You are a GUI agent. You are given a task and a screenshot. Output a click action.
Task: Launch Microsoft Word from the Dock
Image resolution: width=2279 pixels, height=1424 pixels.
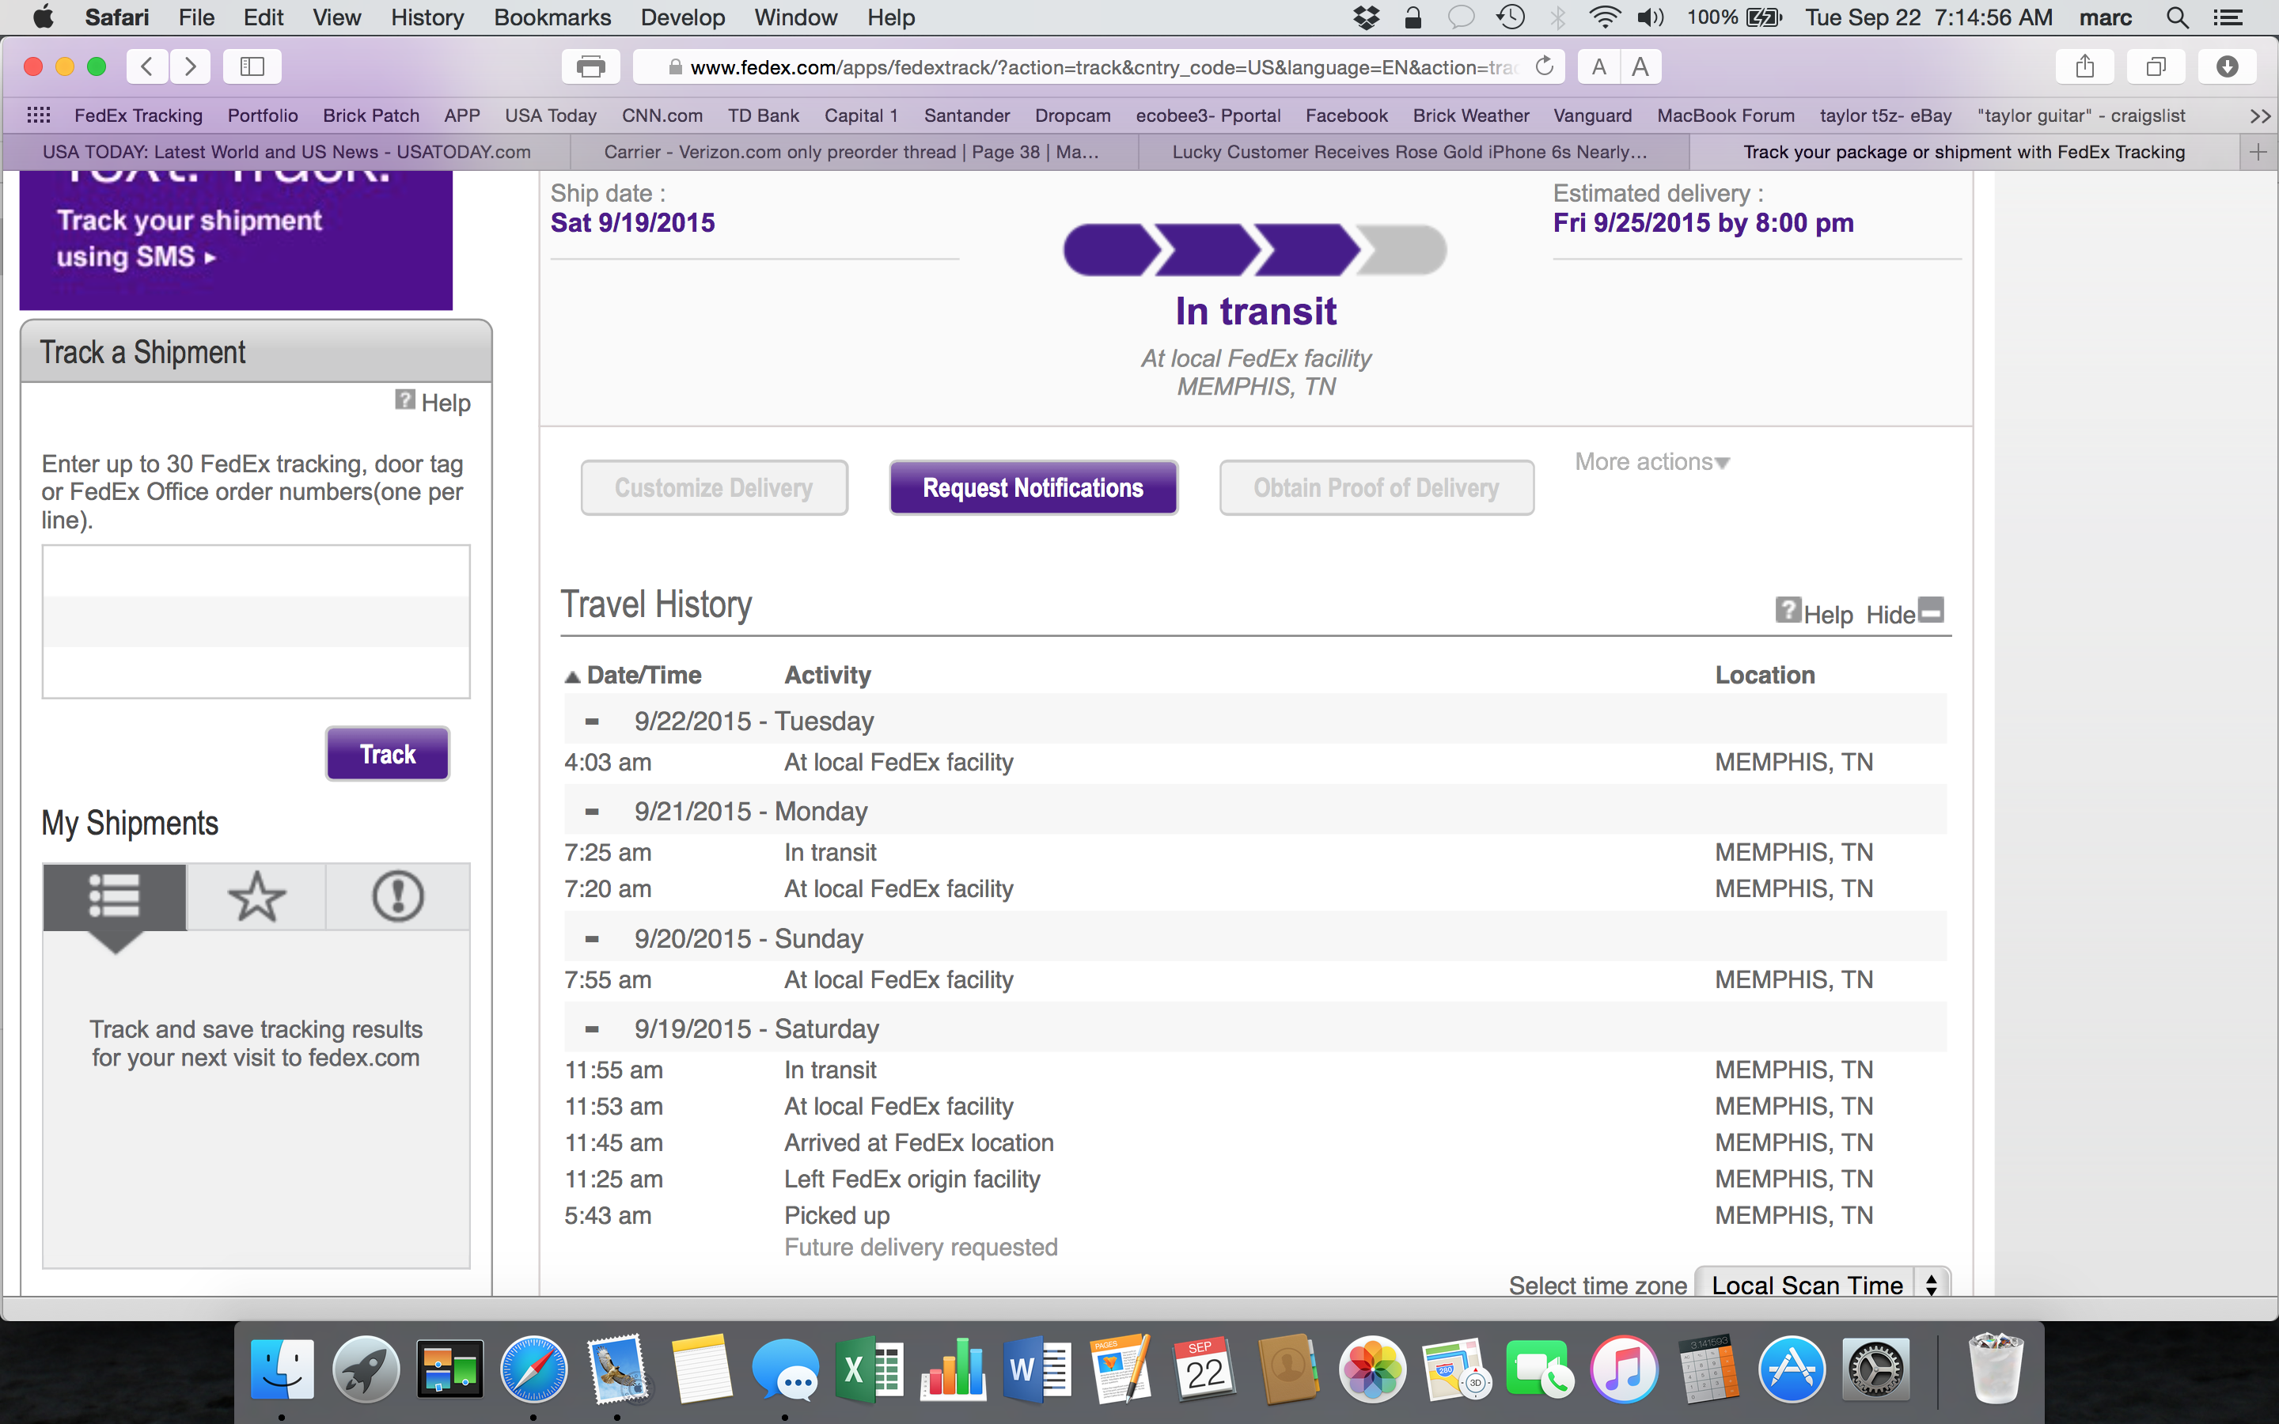tap(1037, 1369)
